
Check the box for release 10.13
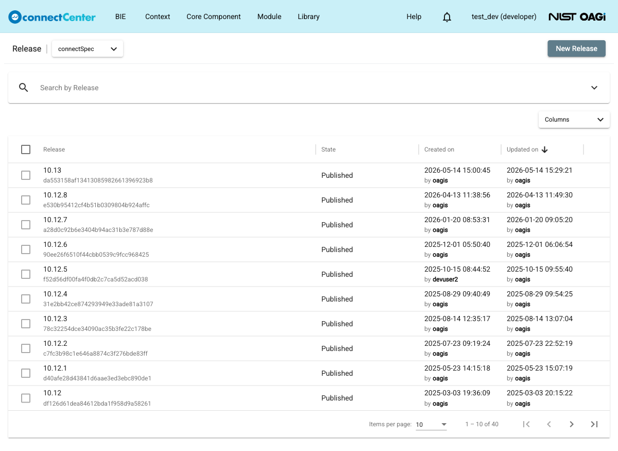[26, 175]
